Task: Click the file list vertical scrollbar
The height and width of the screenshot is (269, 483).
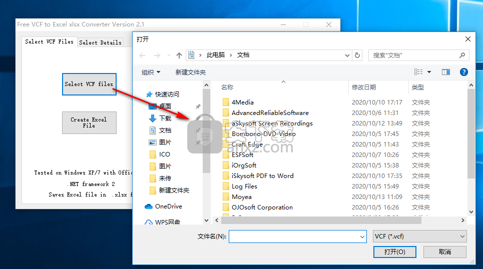Action: click(471, 134)
